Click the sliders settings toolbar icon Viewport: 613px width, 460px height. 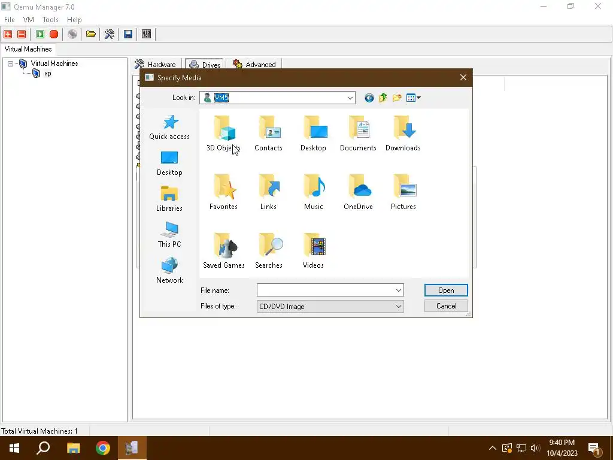point(147,34)
